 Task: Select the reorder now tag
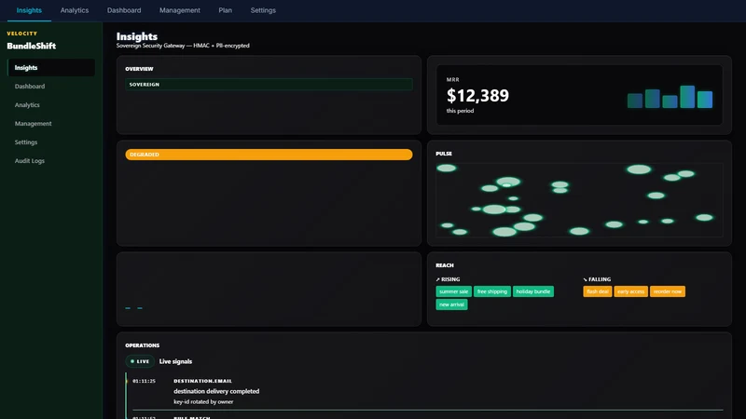coord(668,291)
